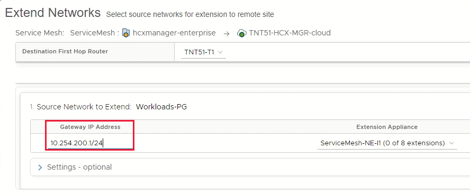Viewport: 470px width, 195px height.
Task: Click the Extension Appliance column header
Action: pyautogui.click(x=387, y=127)
